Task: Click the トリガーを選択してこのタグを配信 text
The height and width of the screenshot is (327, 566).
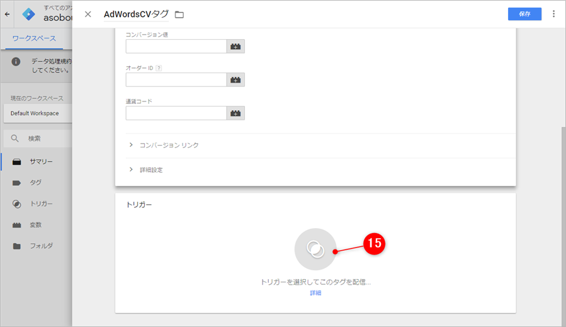Action: pos(315,282)
